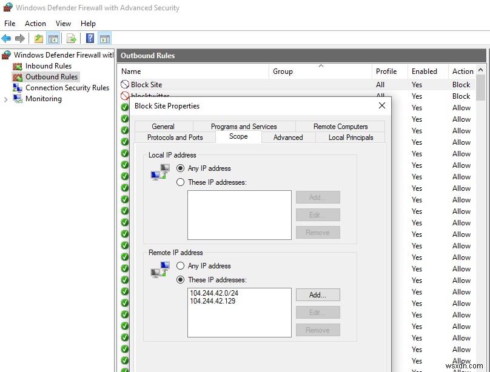Click the Remove button under Remote IP
Image resolution: width=490 pixels, height=372 pixels.
point(318,330)
